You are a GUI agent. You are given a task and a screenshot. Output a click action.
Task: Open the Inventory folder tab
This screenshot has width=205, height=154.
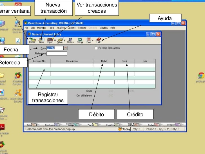(x=113, y=125)
